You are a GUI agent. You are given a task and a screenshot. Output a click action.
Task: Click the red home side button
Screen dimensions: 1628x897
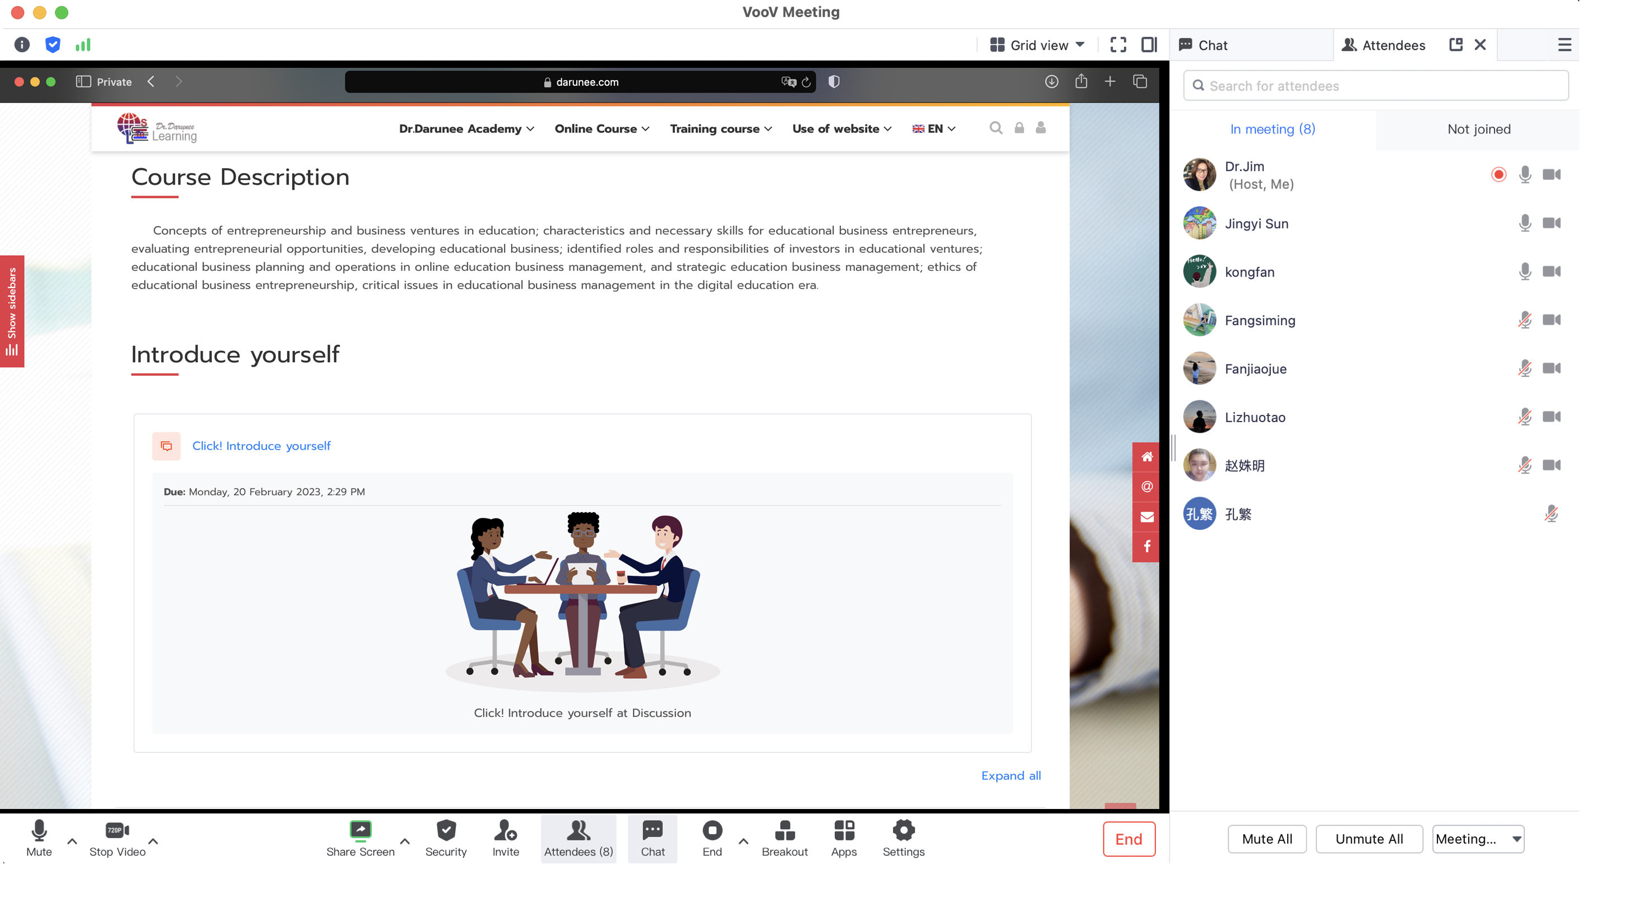point(1146,456)
